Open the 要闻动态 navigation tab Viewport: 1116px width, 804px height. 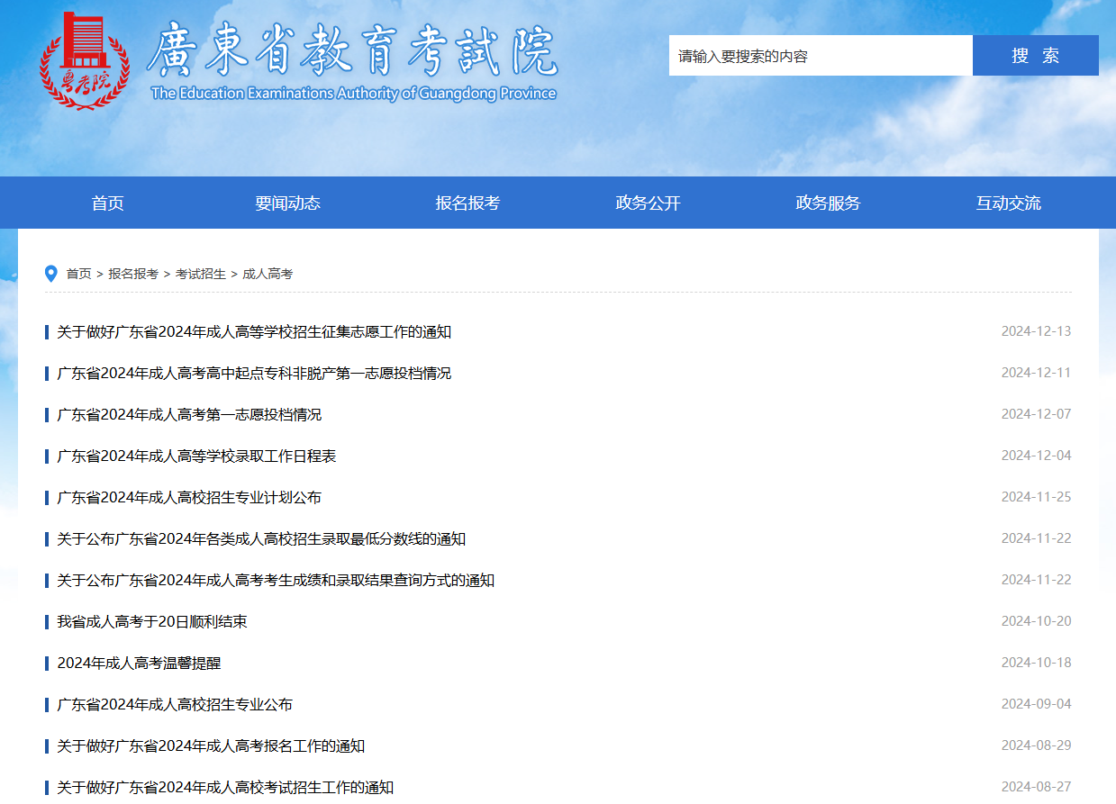tap(287, 203)
